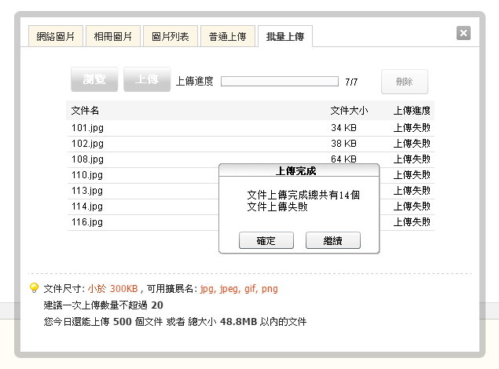Screen dimensions: 499x369
Task: Click the 上傳完成 popup title bar
Action: [x=299, y=170]
